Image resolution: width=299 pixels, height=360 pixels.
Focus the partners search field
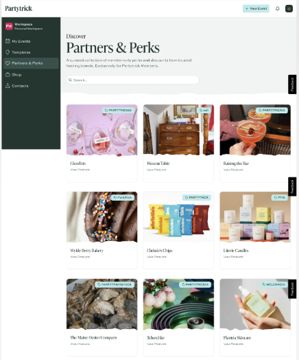coord(132,80)
